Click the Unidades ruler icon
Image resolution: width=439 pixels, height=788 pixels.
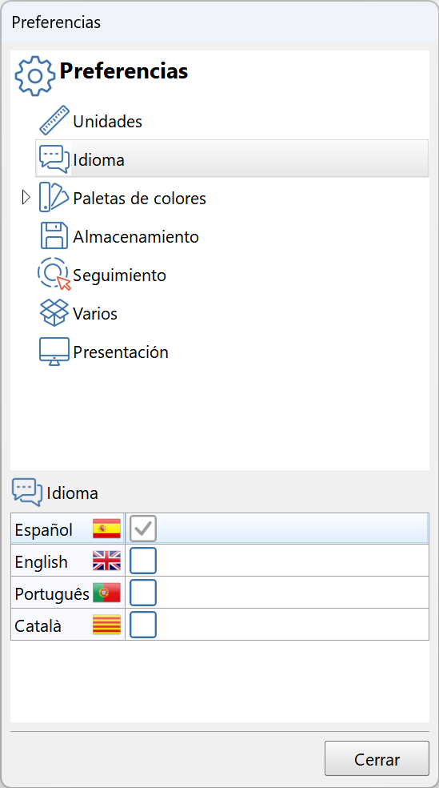pos(54,120)
